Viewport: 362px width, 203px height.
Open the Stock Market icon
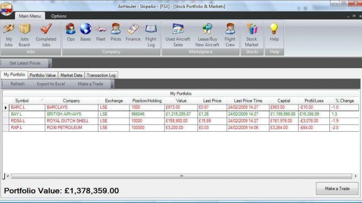click(x=252, y=35)
